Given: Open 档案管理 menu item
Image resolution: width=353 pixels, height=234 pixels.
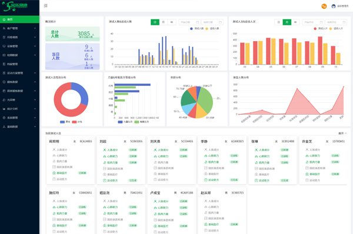Looking at the screenshot, I should [19, 64].
